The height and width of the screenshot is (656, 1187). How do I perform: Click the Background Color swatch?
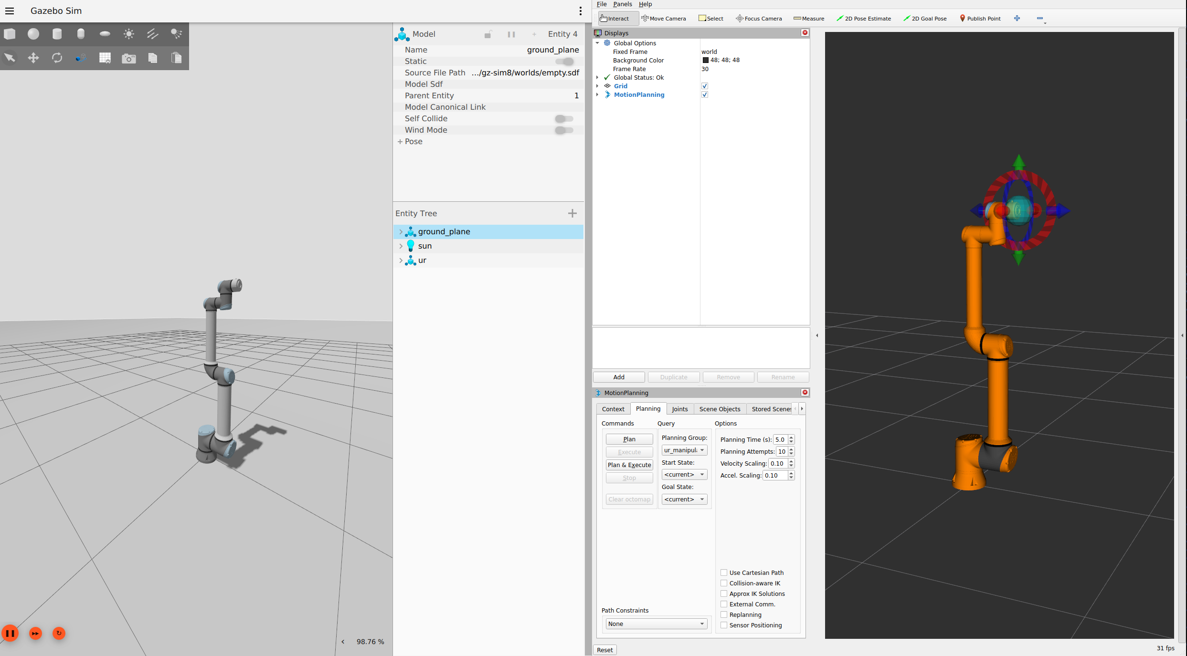pos(705,61)
